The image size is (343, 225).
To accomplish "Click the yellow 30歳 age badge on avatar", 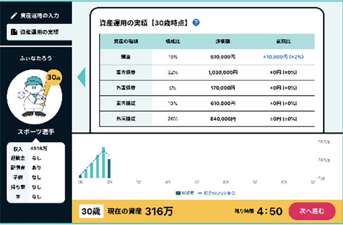I will [54, 77].
